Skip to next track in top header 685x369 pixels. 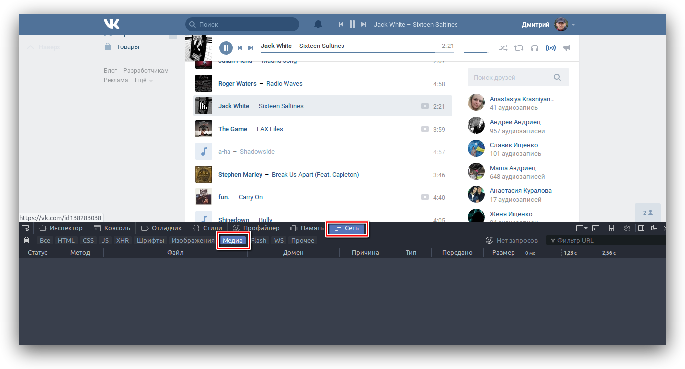tap(363, 24)
